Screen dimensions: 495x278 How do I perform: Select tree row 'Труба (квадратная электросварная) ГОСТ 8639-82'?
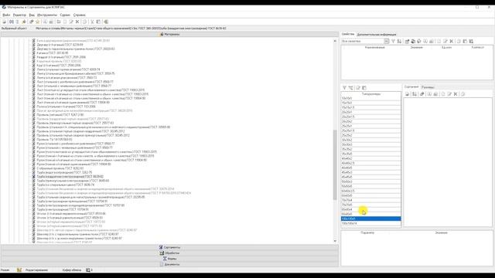(70, 177)
